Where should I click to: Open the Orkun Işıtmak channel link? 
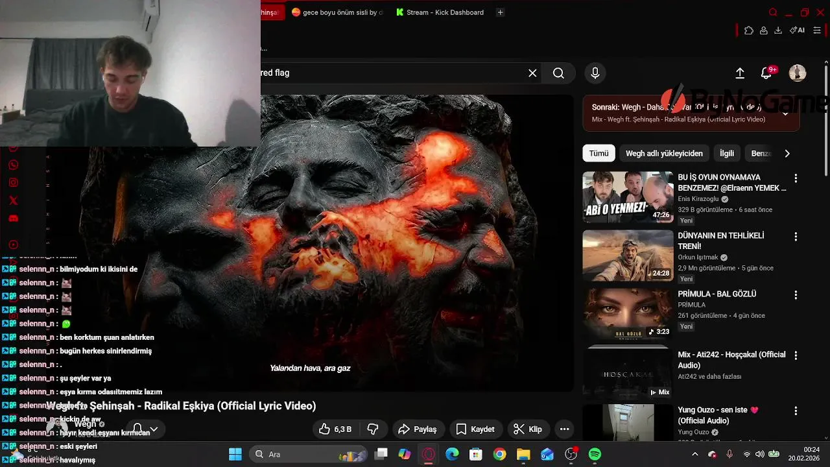coord(698,257)
